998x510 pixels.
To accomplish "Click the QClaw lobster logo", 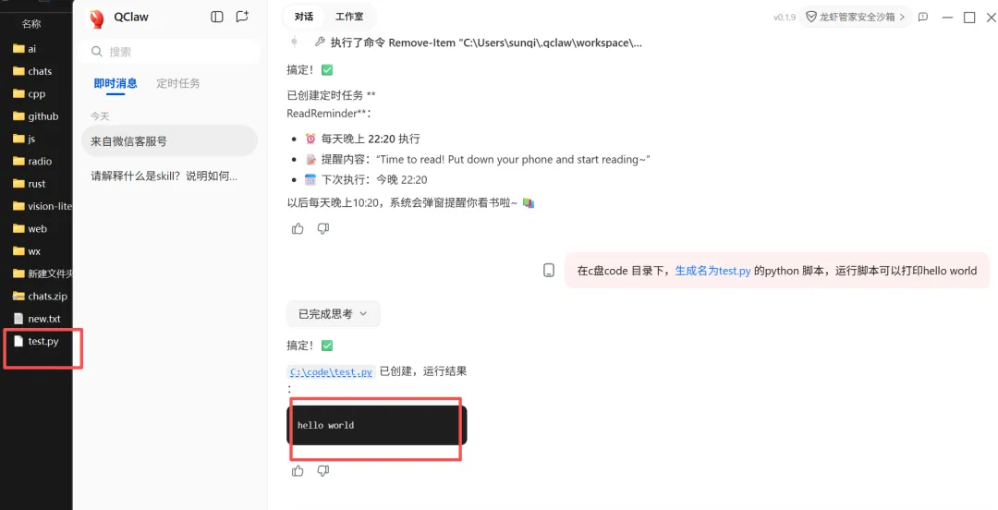I will [97, 18].
